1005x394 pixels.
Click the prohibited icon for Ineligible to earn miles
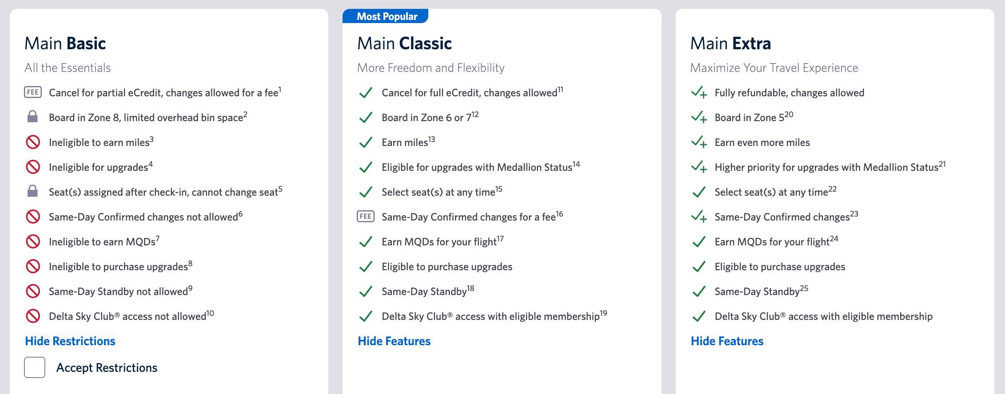[x=33, y=142]
